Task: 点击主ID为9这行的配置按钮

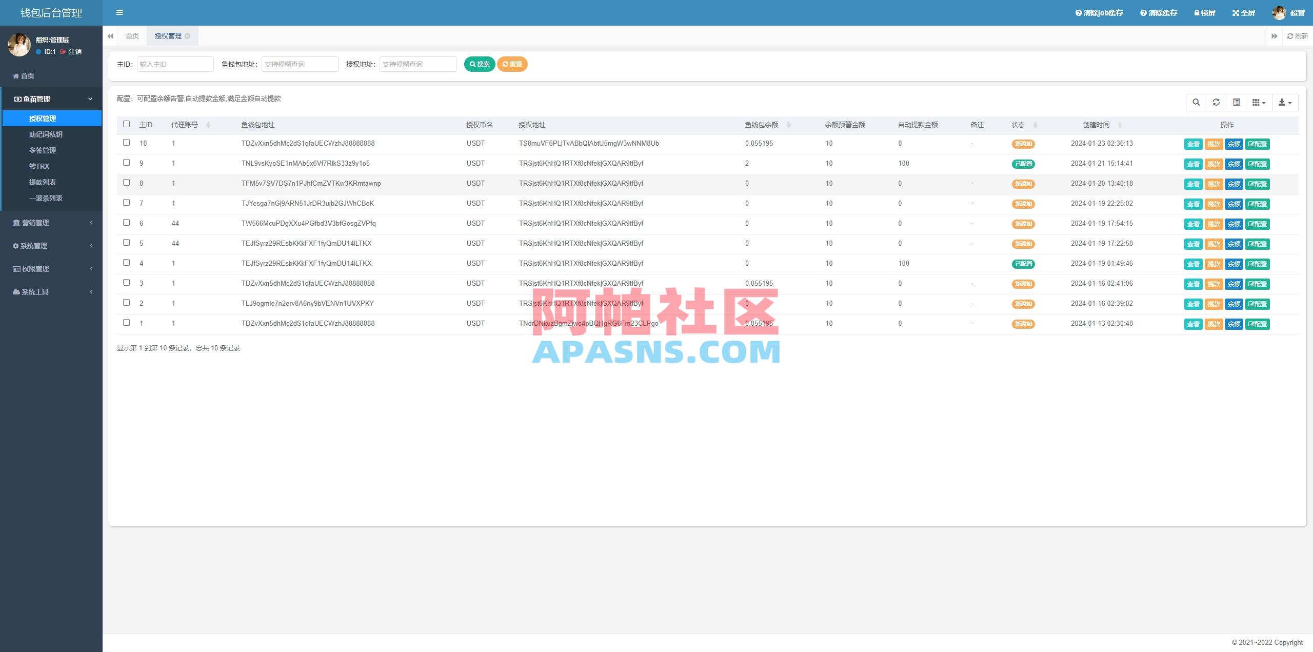Action: click(x=1257, y=164)
